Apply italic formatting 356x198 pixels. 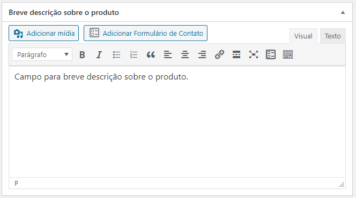(99, 54)
